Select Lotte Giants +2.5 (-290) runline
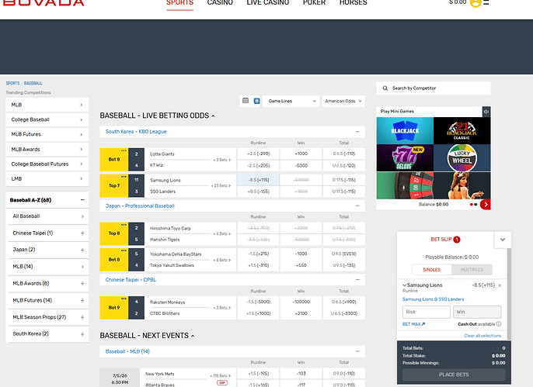 (258, 154)
